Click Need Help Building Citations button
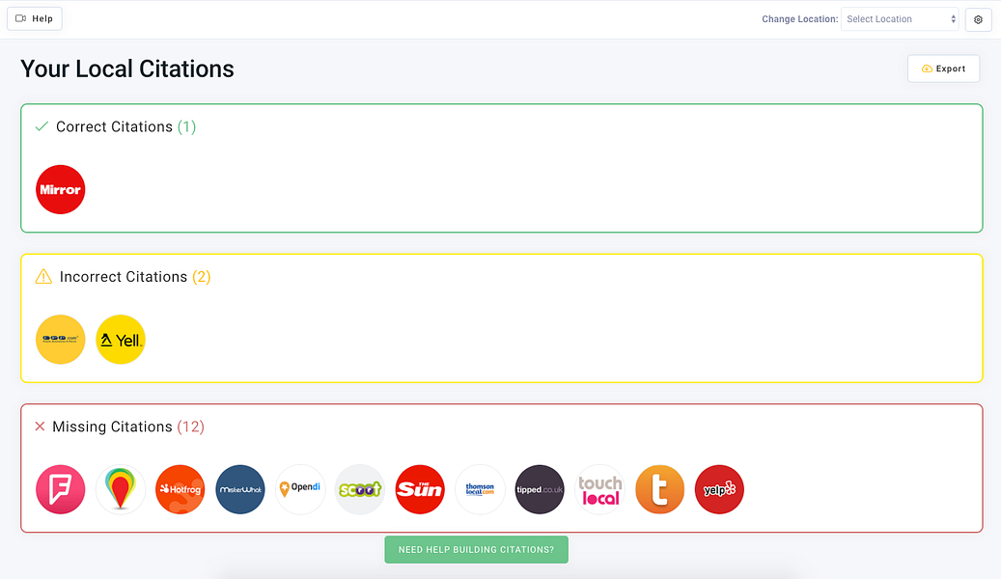Viewport: 1001px width, 579px height. (x=476, y=550)
